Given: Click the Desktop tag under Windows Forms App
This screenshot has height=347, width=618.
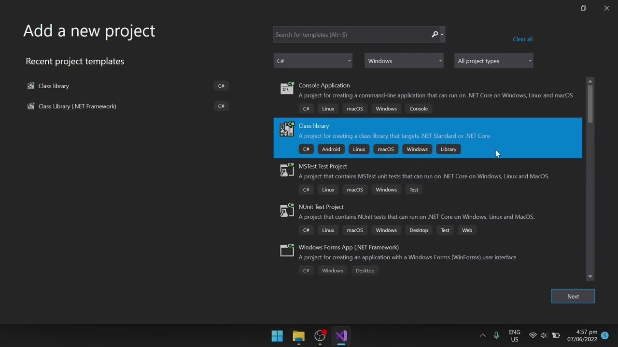Looking at the screenshot, I should pos(365,271).
